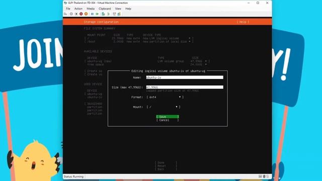Open the Clipboard menu

coord(105,9)
